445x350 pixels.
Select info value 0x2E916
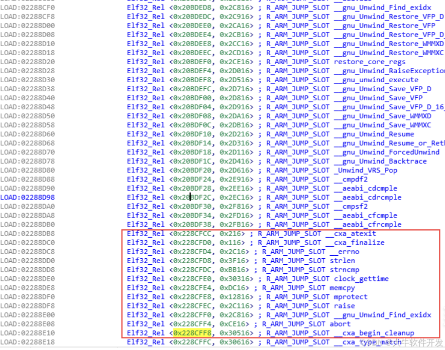click(x=235, y=180)
